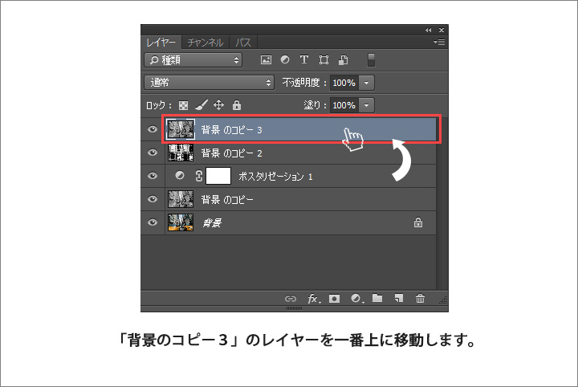Image resolution: width=578 pixels, height=387 pixels.
Task: Switch to the パス tab
Action: pyautogui.click(x=243, y=43)
